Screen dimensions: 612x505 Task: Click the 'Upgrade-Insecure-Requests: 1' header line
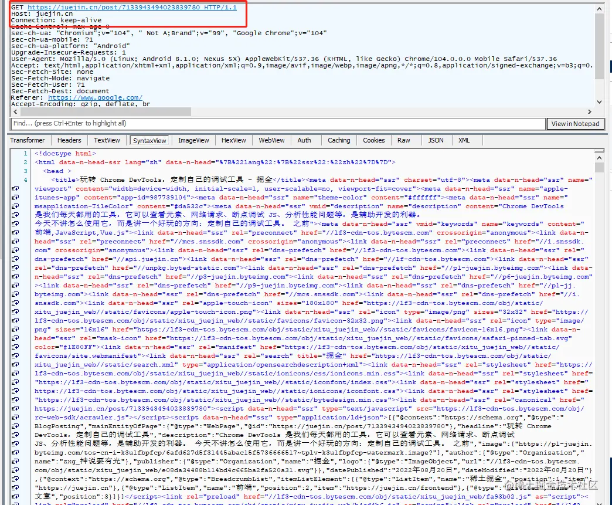pos(69,52)
